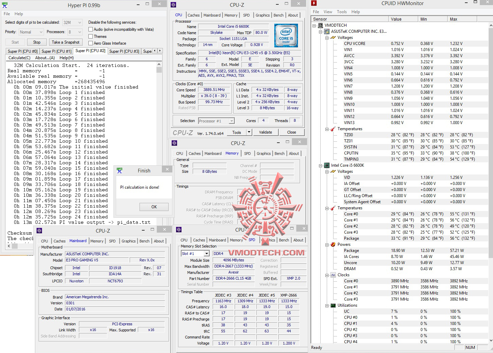This screenshot has height=353, width=493.
Task: Enable the Audio service checkbox in Hyper PI
Action: [90, 29]
